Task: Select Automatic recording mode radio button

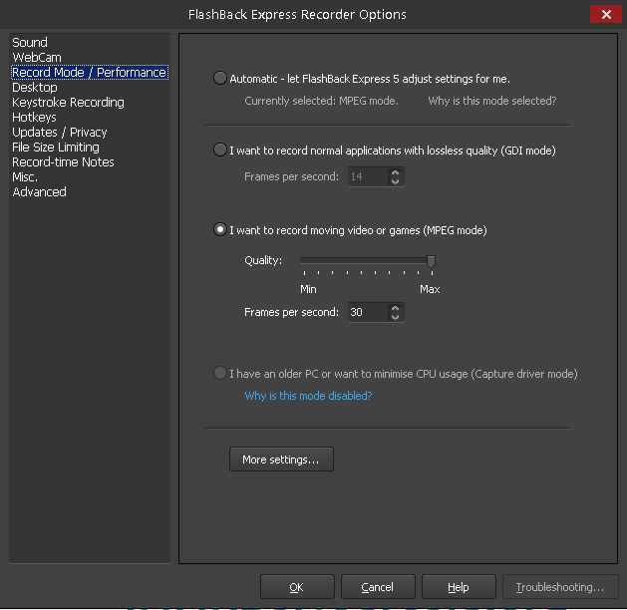Action: pos(220,78)
